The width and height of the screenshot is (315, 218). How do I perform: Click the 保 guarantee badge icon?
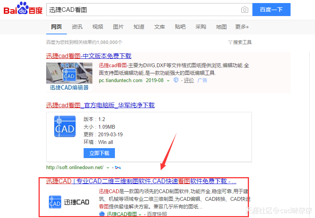coord(176,80)
